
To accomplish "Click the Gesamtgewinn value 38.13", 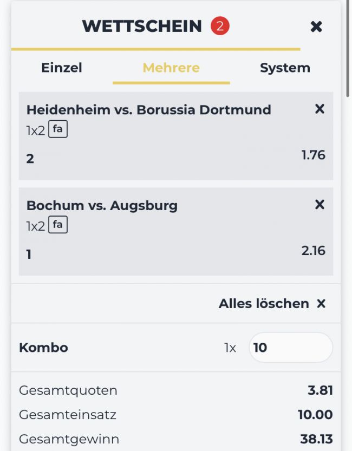I will 316,439.
